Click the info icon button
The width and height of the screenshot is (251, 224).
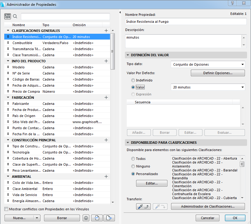click(86, 218)
